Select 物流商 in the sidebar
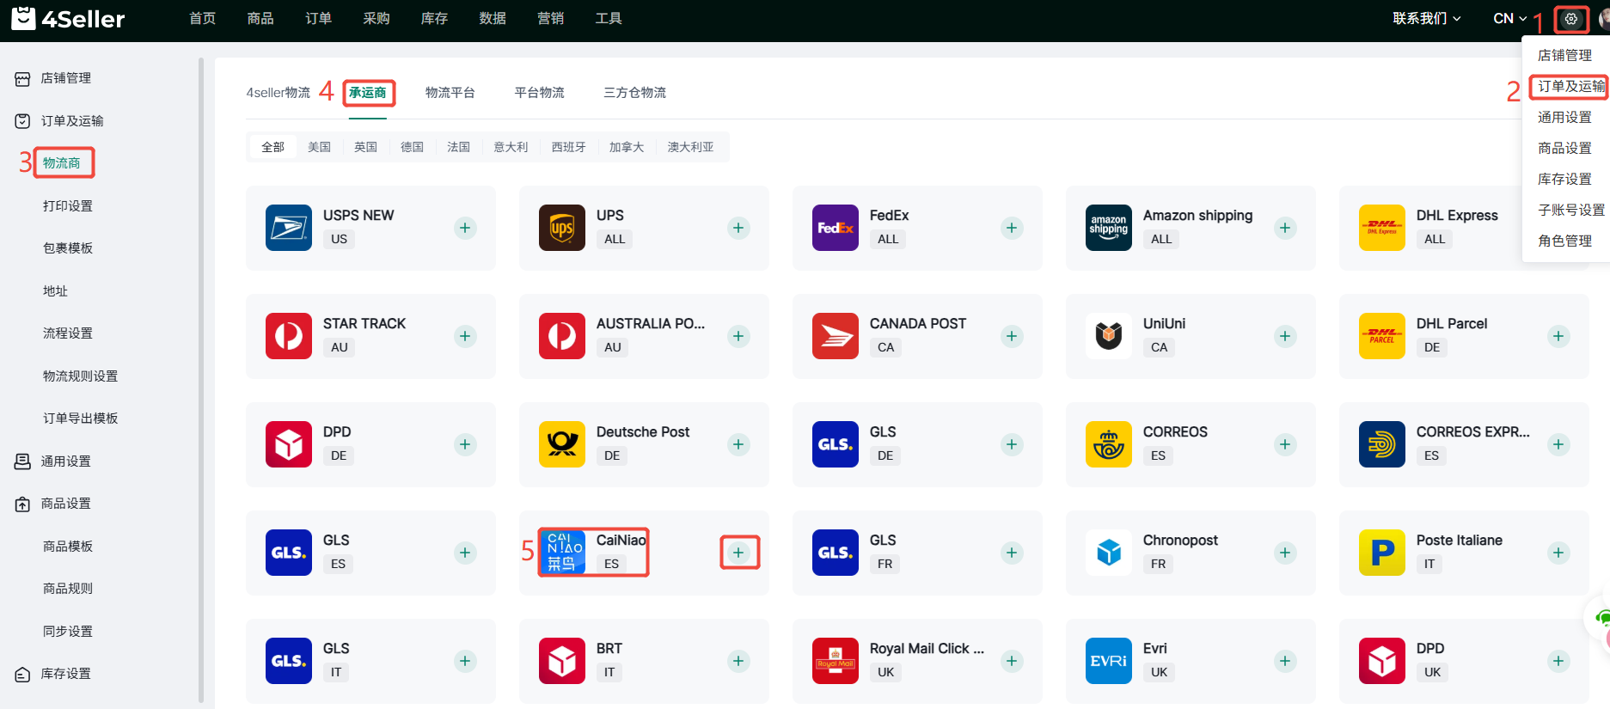Screen dimensions: 1610x709 (62, 163)
